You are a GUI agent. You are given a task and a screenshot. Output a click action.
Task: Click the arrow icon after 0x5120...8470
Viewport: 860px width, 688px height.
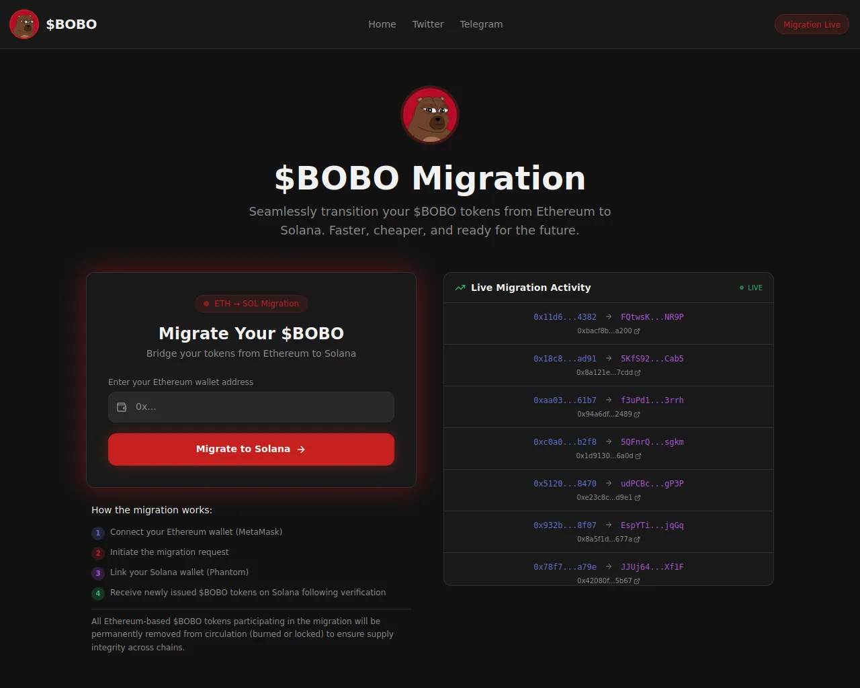pos(609,483)
